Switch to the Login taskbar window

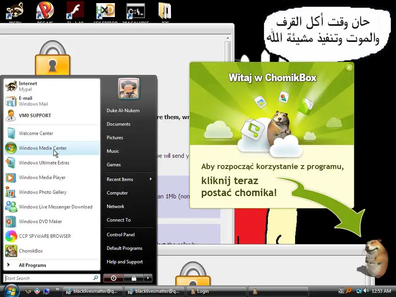coord(216,291)
